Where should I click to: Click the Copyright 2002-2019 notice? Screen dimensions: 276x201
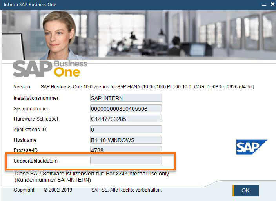(43, 190)
